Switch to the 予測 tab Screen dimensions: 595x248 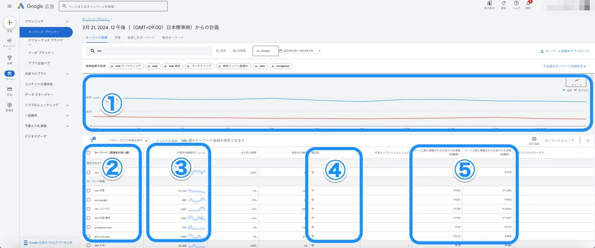coord(117,38)
